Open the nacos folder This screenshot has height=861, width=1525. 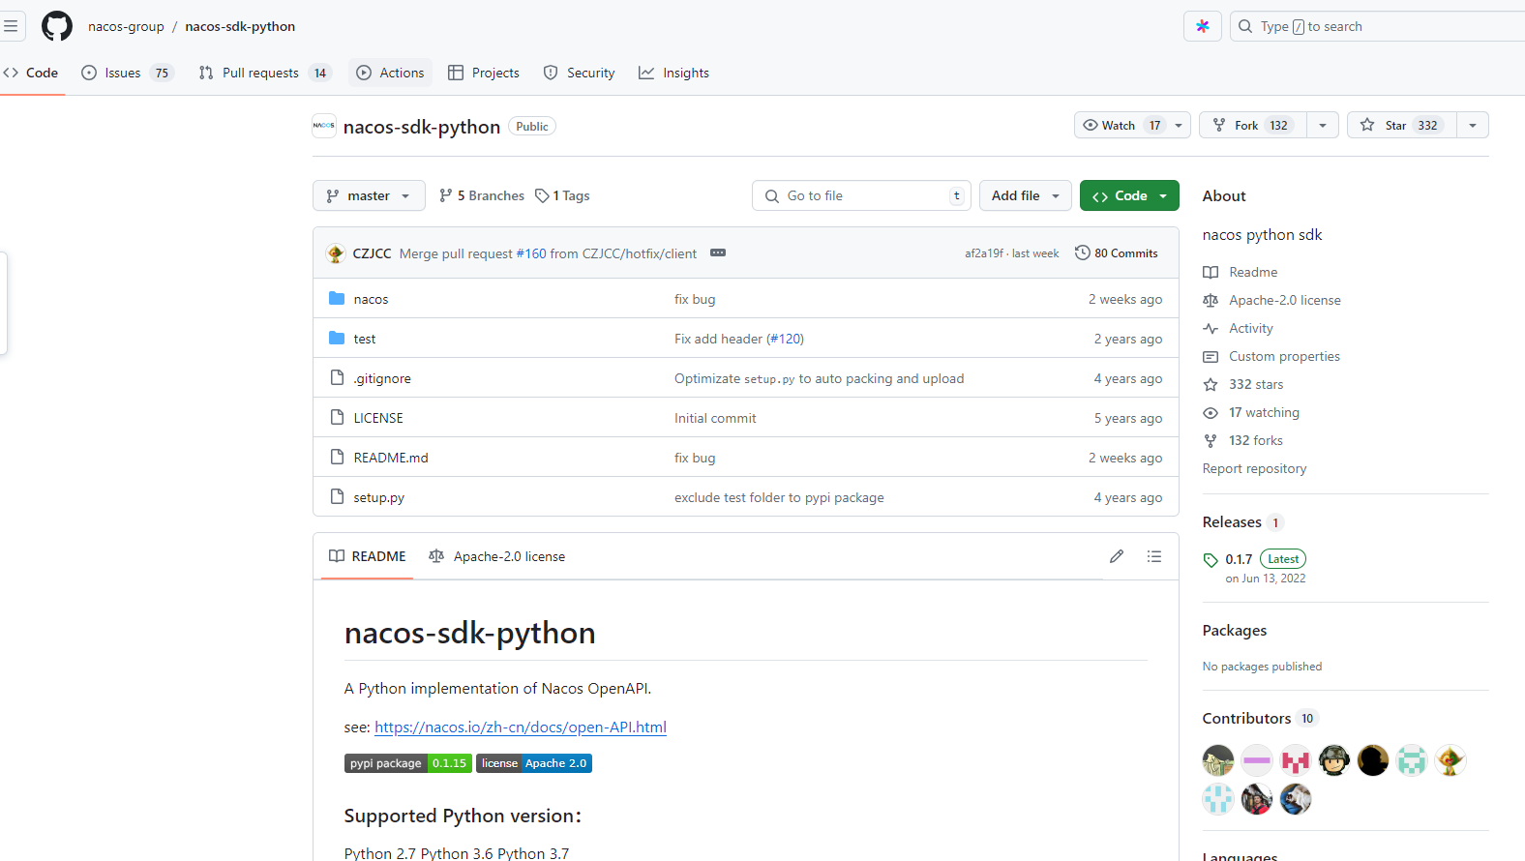371,299
